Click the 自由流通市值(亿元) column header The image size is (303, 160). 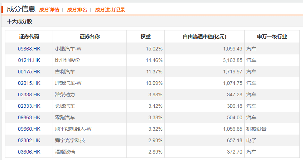pyautogui.click(x=205, y=37)
